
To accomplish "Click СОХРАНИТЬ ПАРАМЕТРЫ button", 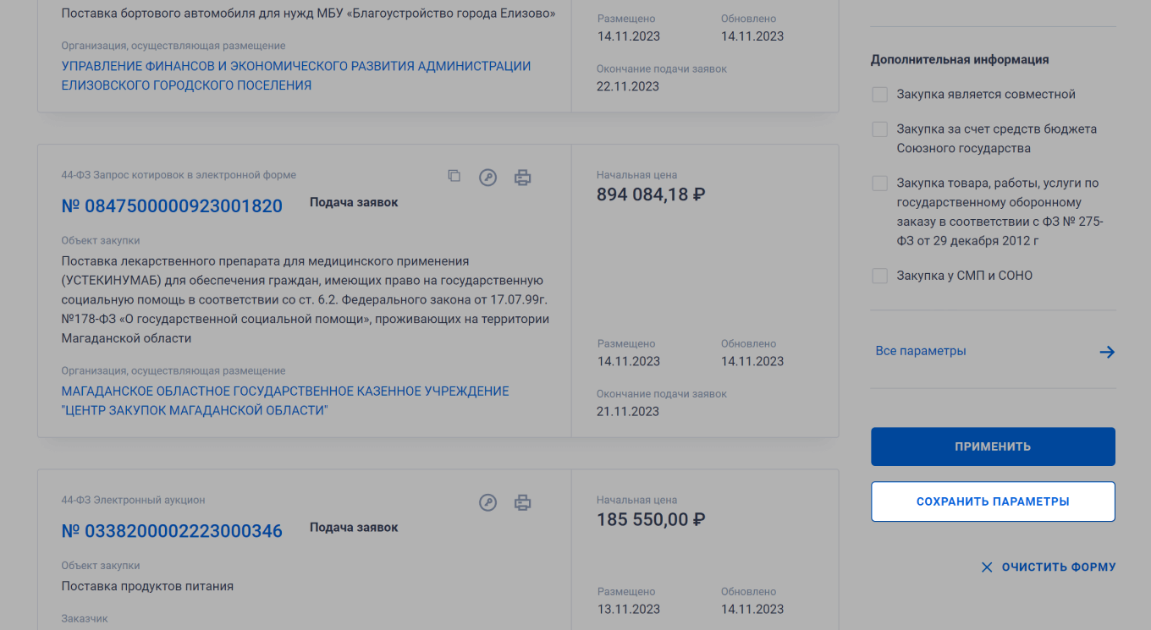I will (993, 501).
